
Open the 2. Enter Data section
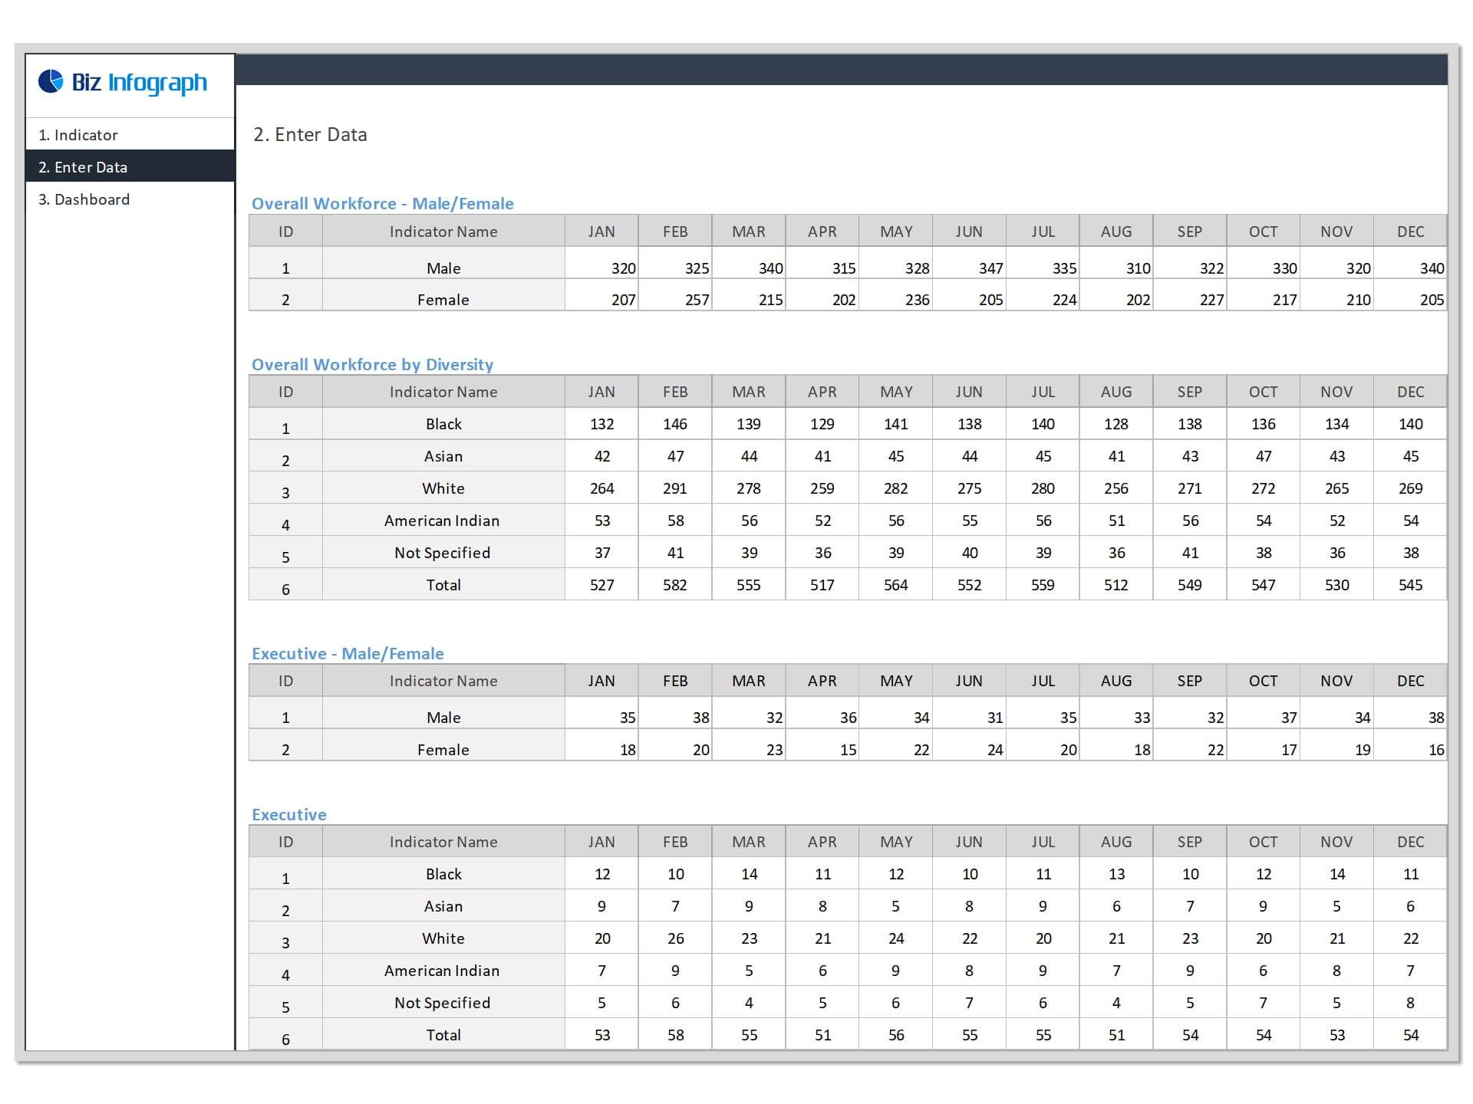click(x=83, y=166)
